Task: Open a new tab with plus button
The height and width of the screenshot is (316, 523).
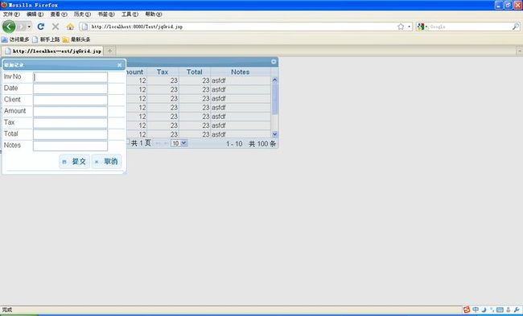Action: click(x=109, y=51)
